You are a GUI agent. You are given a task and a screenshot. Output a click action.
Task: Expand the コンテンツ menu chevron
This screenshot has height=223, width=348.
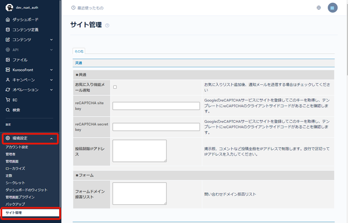[x=52, y=39]
